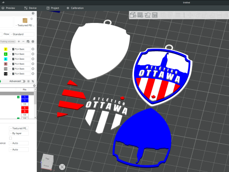Open the first Auto dropdown
229x172 pixels.
tap(19, 143)
